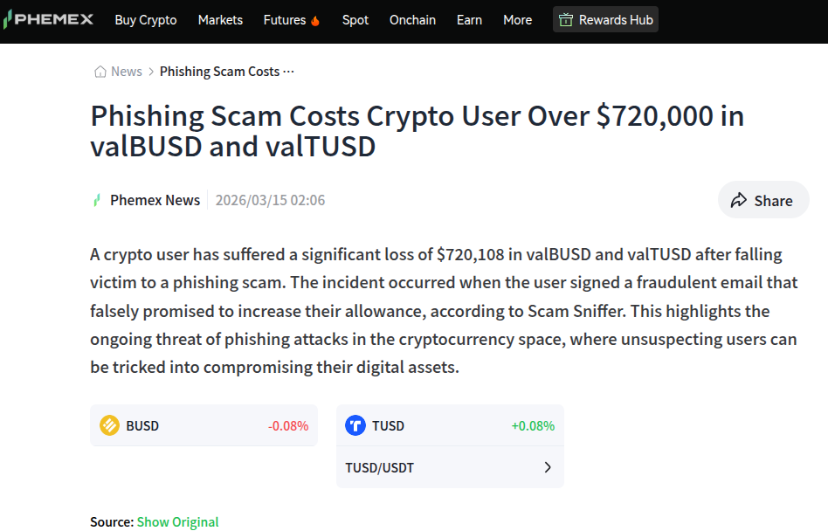
Task: Click breadcrumb separator arrow after News
Action: tap(151, 72)
